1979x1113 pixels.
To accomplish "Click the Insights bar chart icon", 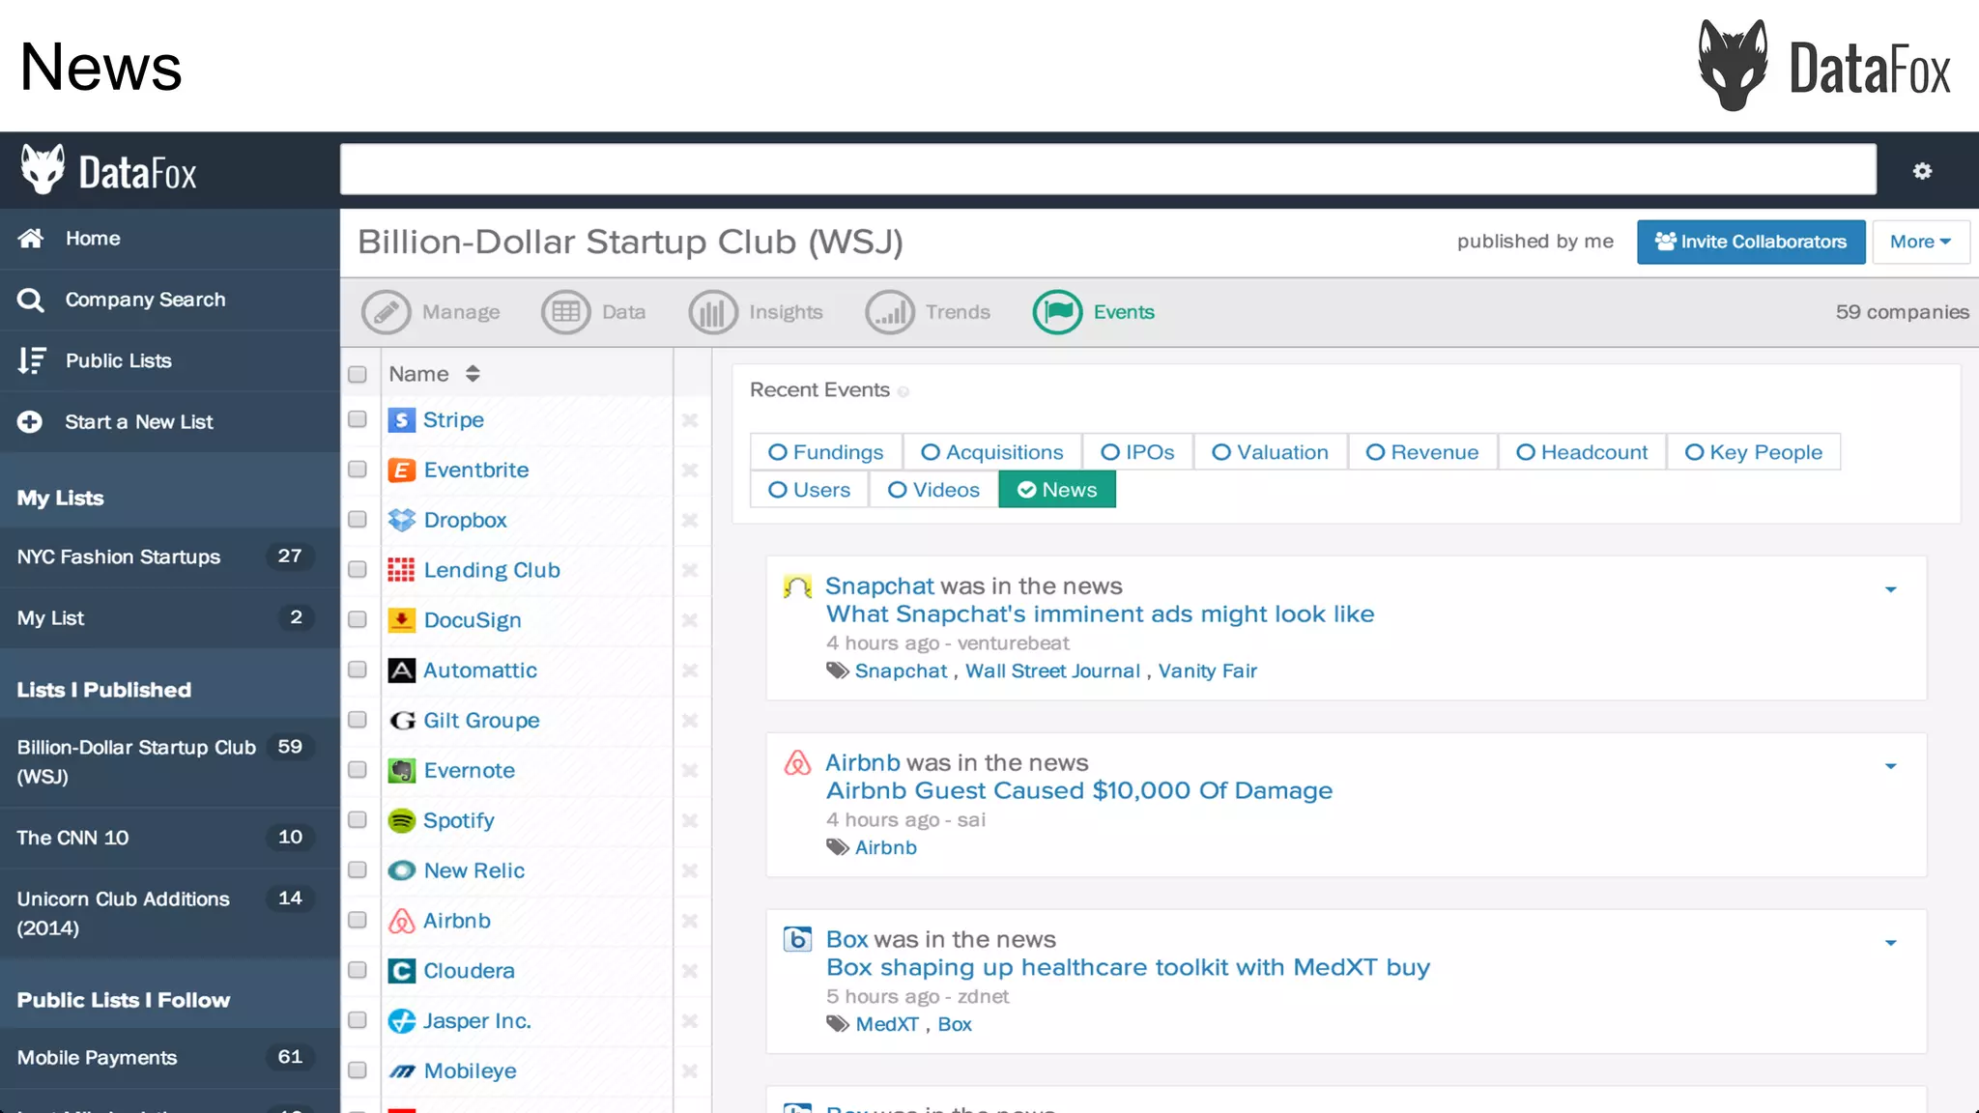I will click(x=712, y=312).
